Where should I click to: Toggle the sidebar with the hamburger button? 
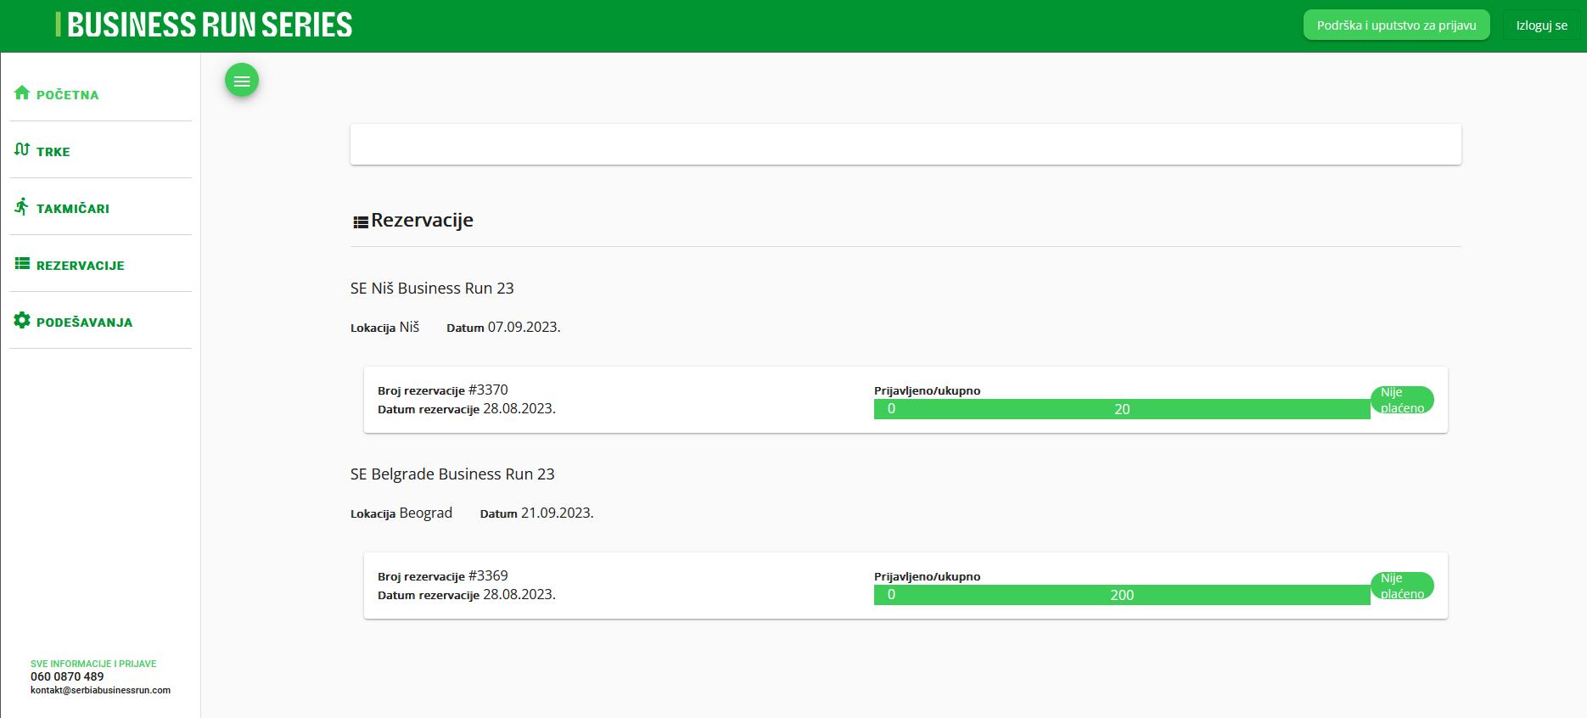242,81
